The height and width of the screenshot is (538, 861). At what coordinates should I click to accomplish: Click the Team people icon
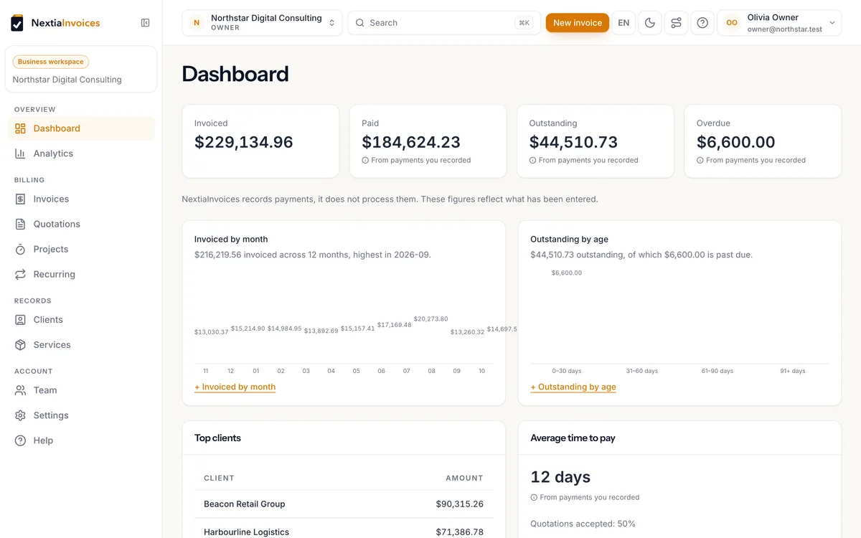point(20,390)
